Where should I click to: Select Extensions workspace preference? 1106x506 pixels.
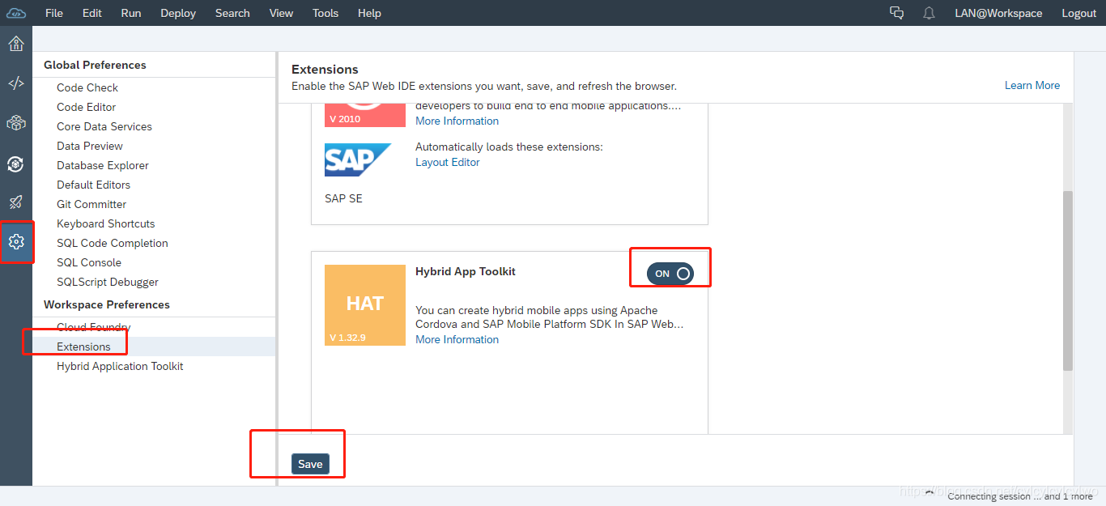pyautogui.click(x=83, y=347)
